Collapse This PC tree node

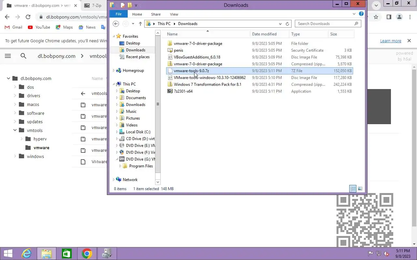click(x=114, y=84)
